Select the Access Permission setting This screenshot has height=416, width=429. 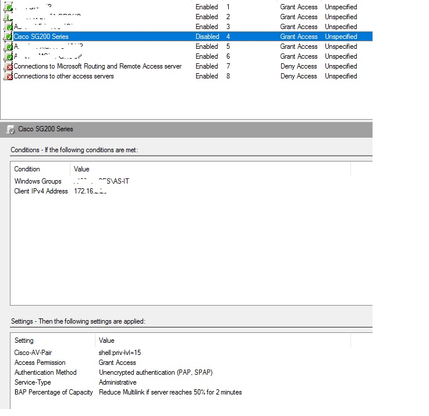40,363
